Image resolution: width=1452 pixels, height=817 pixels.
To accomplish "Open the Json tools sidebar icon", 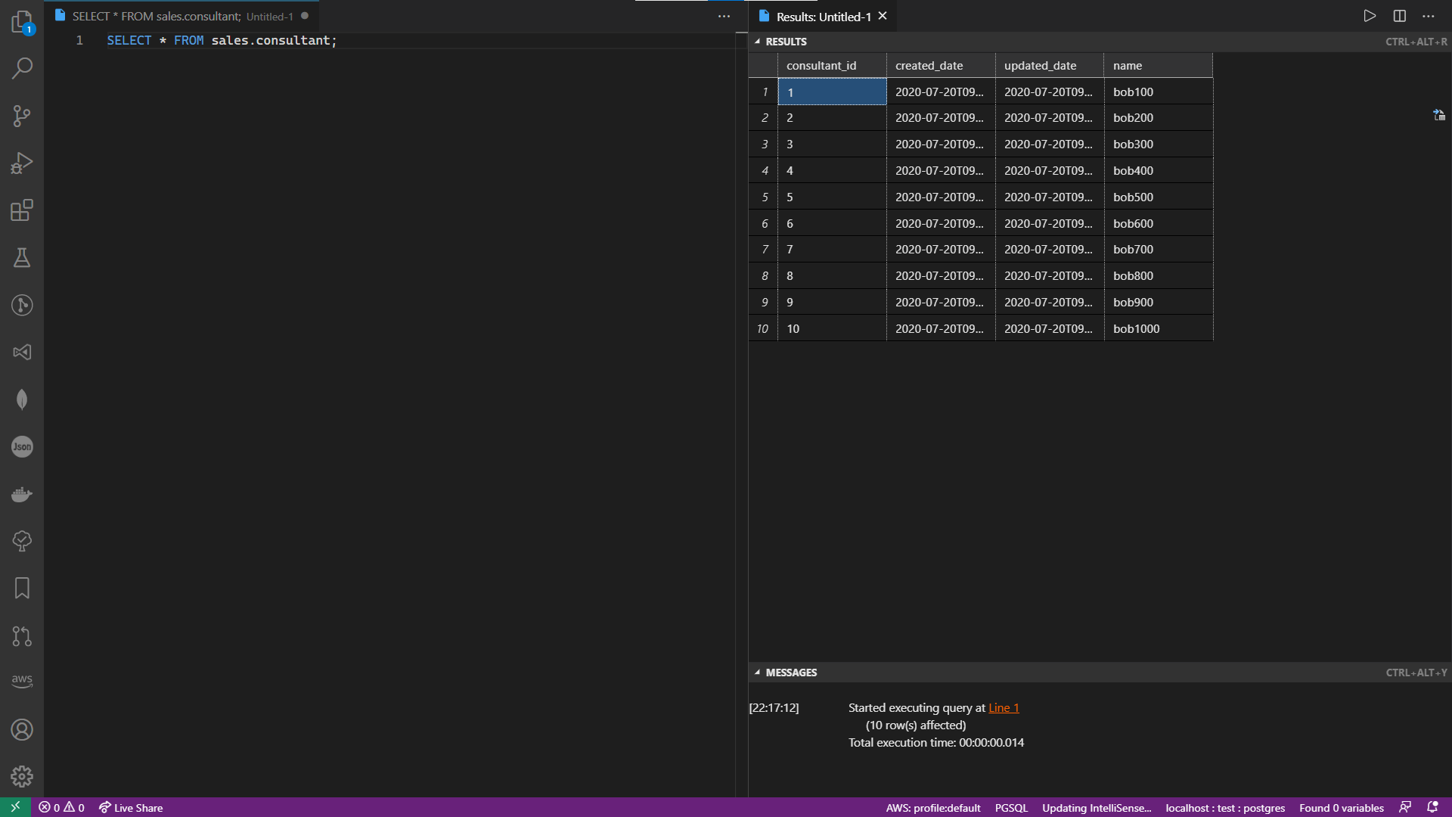I will (x=22, y=446).
